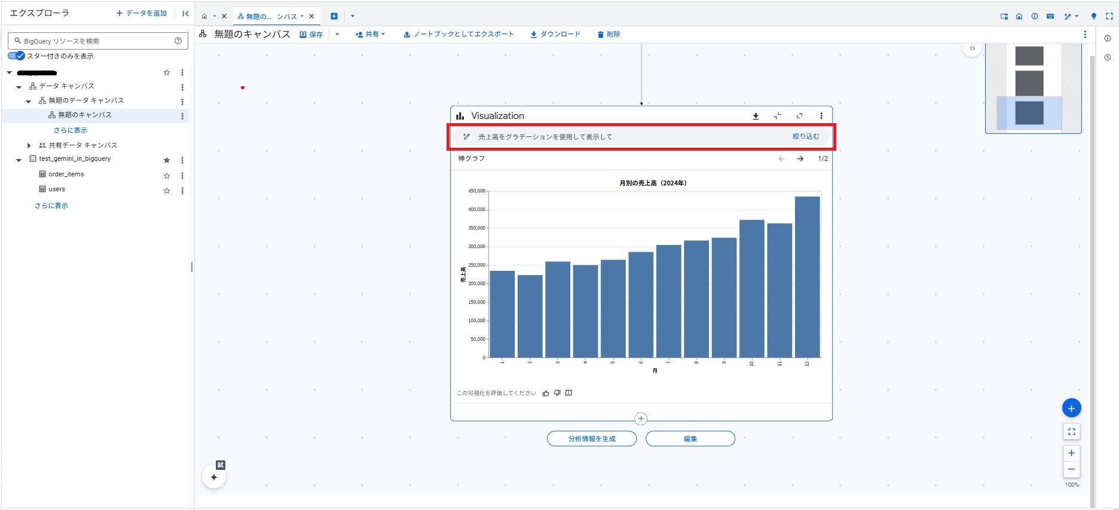Click the 分析情報を生成 button

pyautogui.click(x=592, y=439)
